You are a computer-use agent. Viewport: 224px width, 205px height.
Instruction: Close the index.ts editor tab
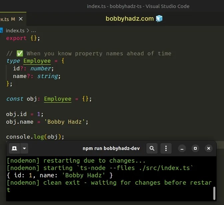pyautogui.click(x=21, y=19)
